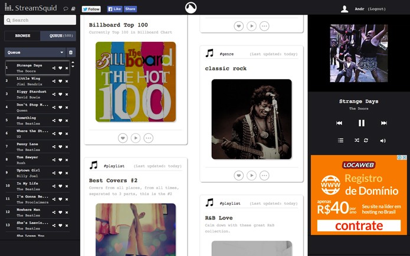Open the classic rock title
This screenshot has width=410, height=256.
point(226,68)
